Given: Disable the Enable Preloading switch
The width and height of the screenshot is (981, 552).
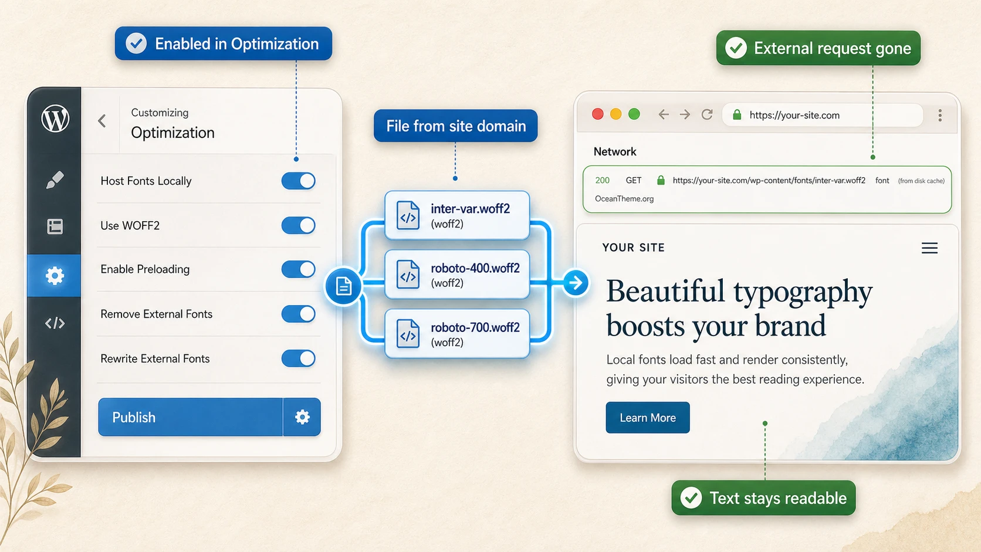Looking at the screenshot, I should click(x=298, y=269).
